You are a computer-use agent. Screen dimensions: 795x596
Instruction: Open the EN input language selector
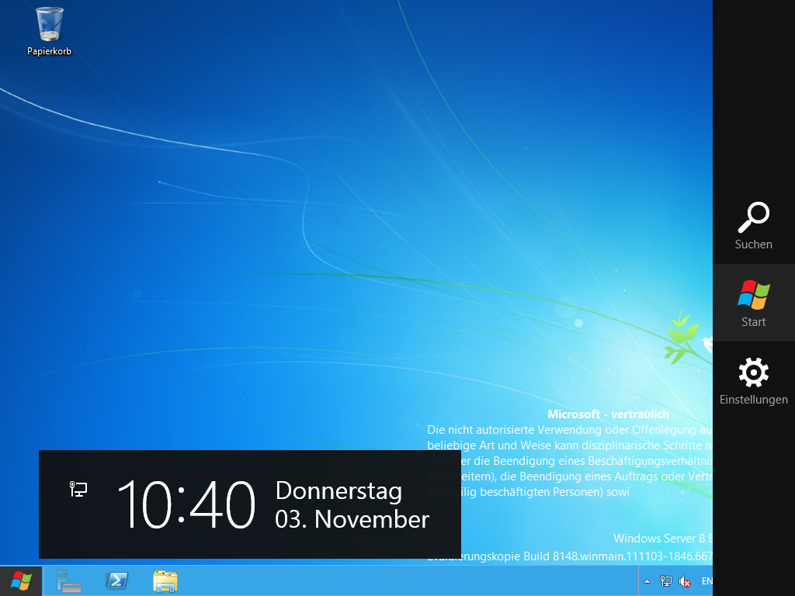coord(706,581)
